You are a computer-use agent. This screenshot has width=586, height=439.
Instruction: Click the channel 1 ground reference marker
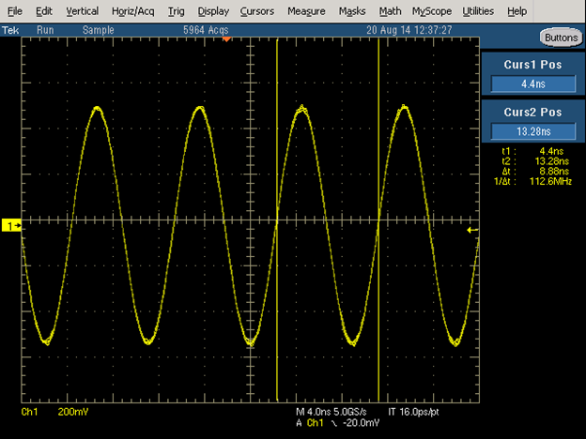pyautogui.click(x=11, y=225)
